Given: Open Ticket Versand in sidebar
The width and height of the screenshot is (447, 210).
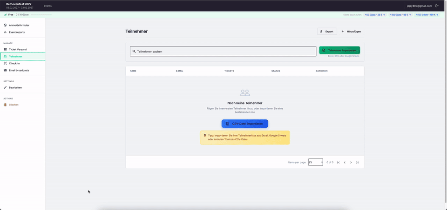Looking at the screenshot, I should (x=18, y=49).
